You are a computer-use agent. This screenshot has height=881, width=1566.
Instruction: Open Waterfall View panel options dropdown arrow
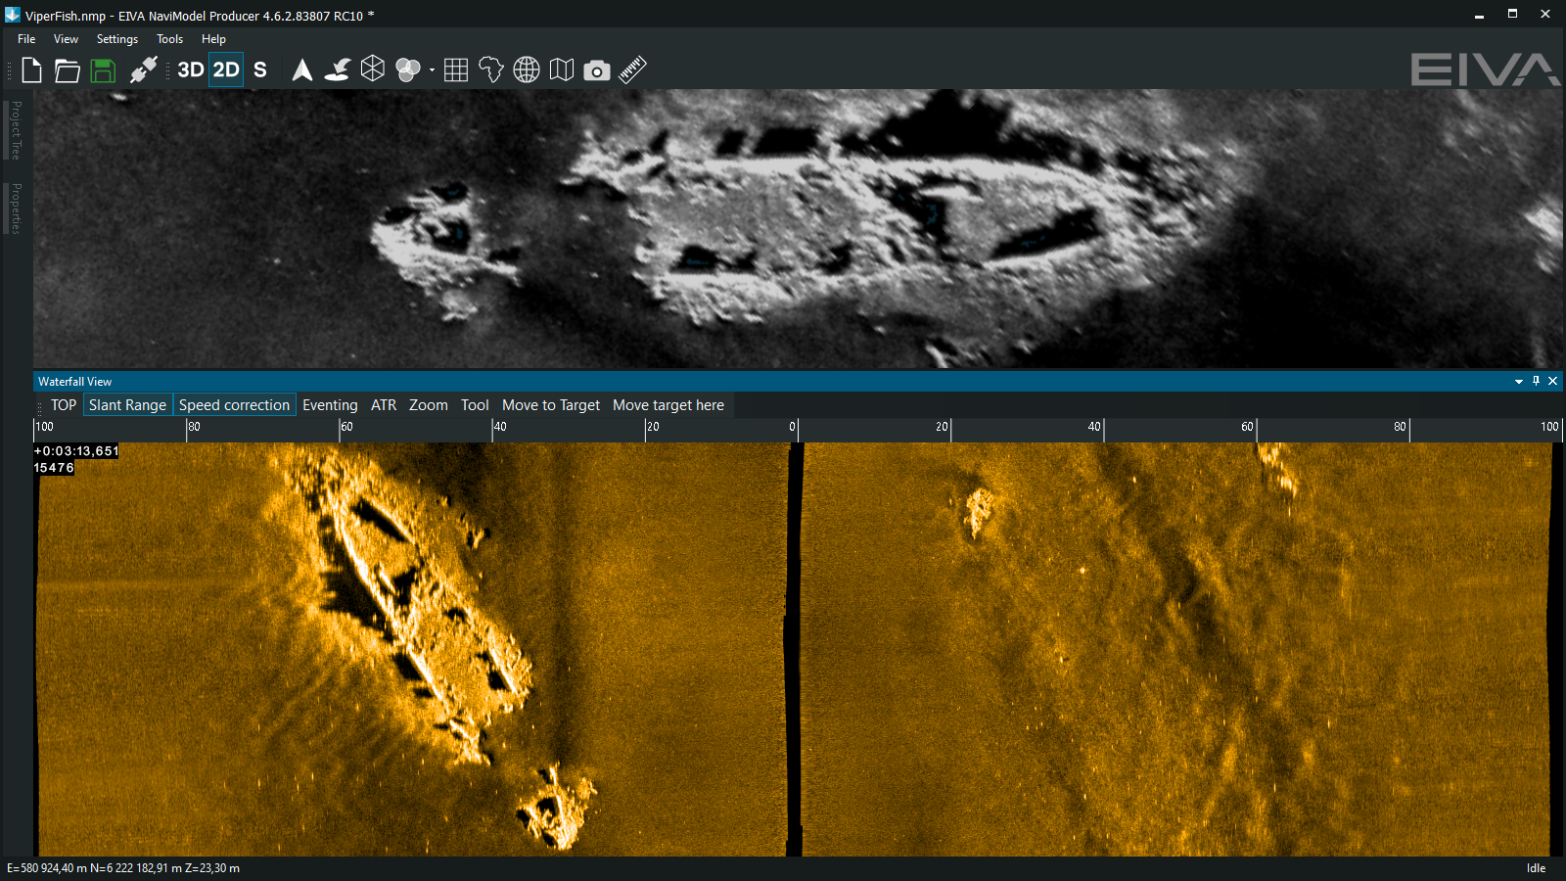point(1518,382)
